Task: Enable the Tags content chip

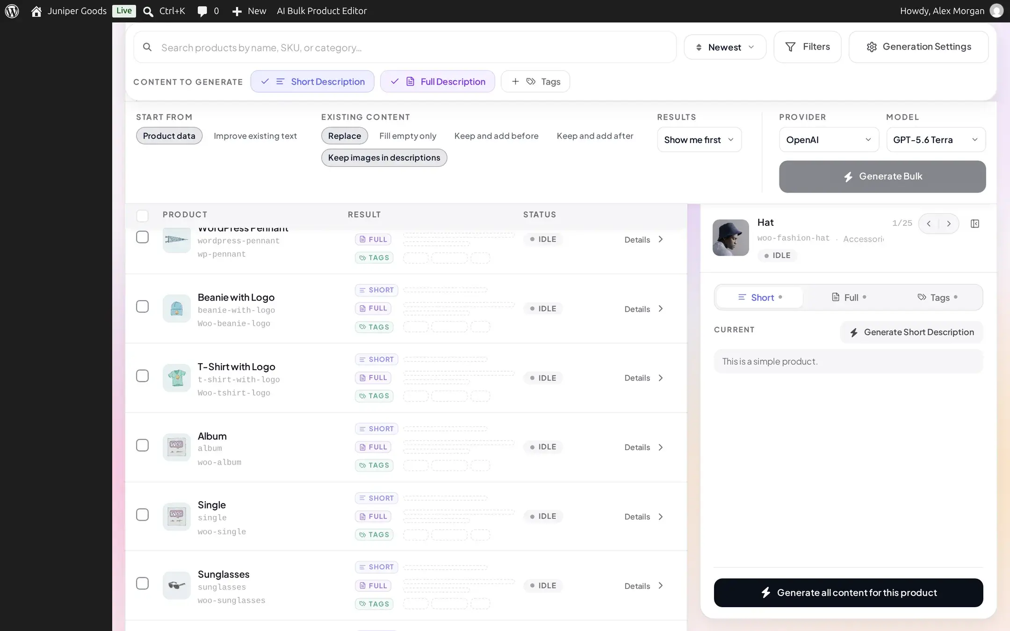Action: tap(535, 81)
